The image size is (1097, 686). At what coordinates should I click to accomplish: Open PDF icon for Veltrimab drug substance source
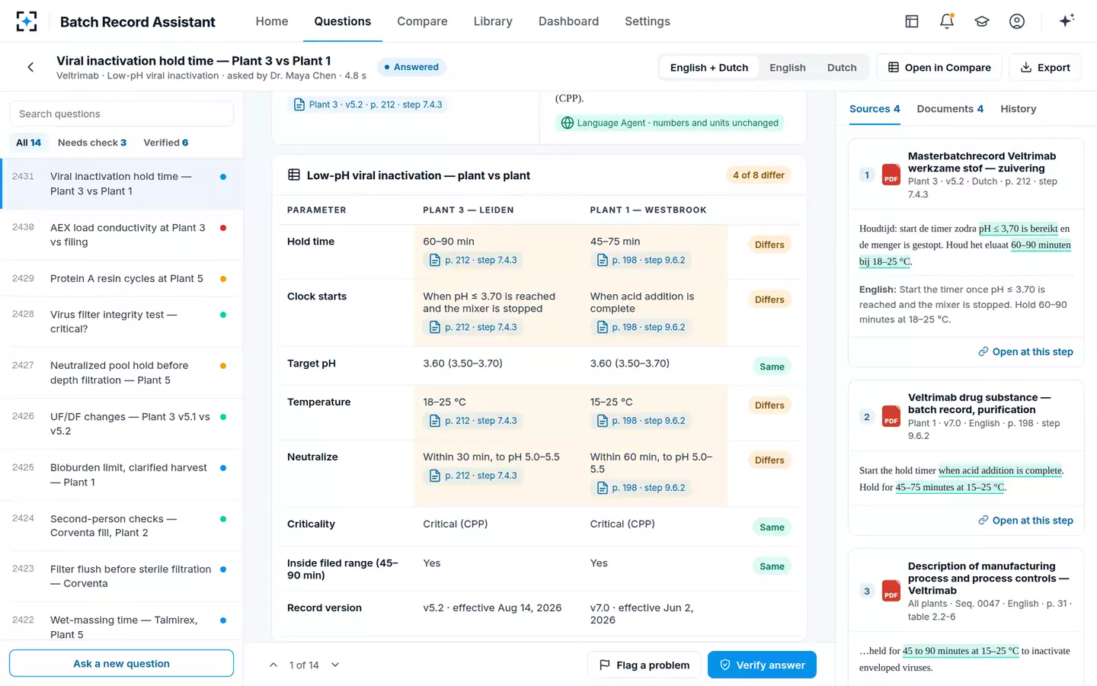coord(891,416)
